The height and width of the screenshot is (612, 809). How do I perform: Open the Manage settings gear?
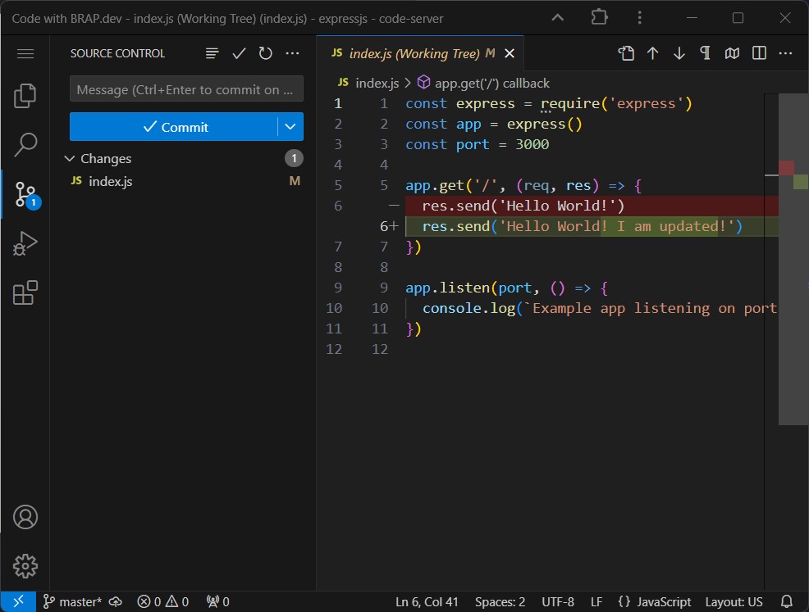(25, 565)
